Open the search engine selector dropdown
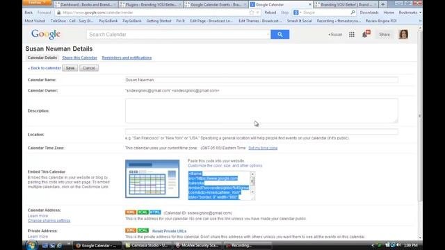Viewport: 445px width, 250px height. click(297, 12)
